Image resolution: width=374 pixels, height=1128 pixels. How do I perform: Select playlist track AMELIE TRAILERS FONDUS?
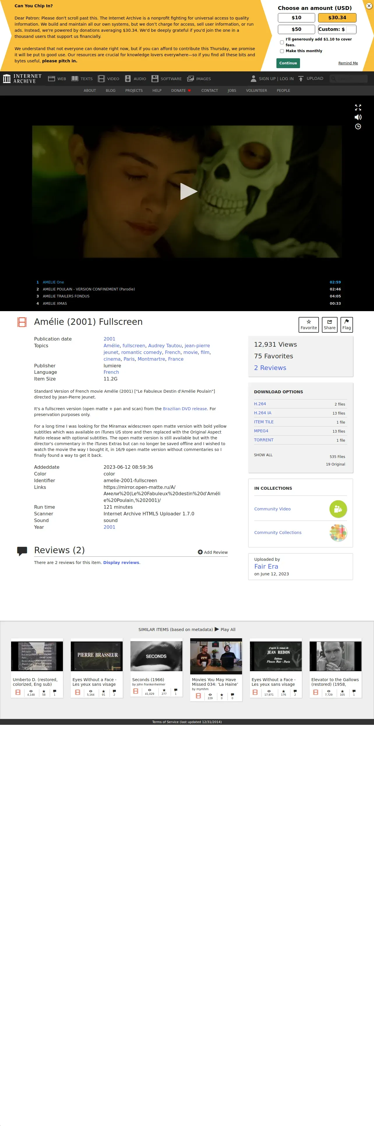(187, 297)
